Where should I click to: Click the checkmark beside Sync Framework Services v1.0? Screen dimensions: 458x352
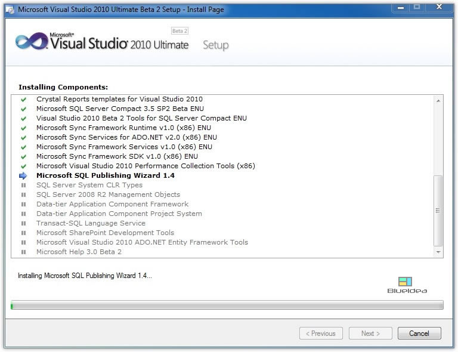point(23,147)
